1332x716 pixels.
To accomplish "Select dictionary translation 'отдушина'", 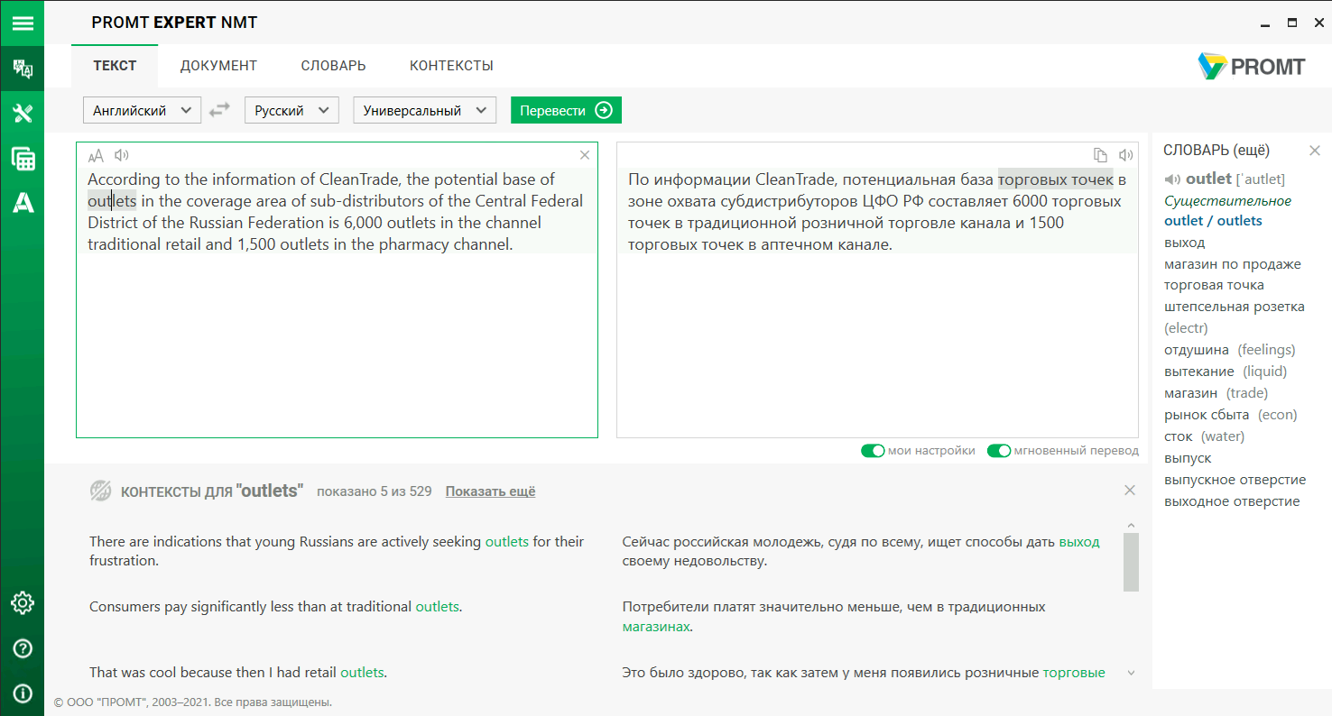I will tap(1197, 350).
